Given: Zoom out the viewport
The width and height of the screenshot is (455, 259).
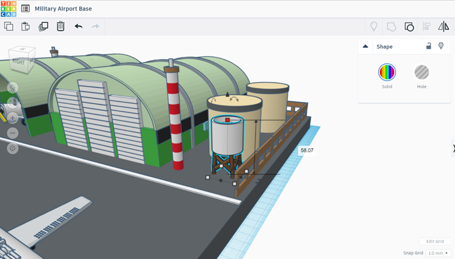Looking at the screenshot, I should coord(12,133).
